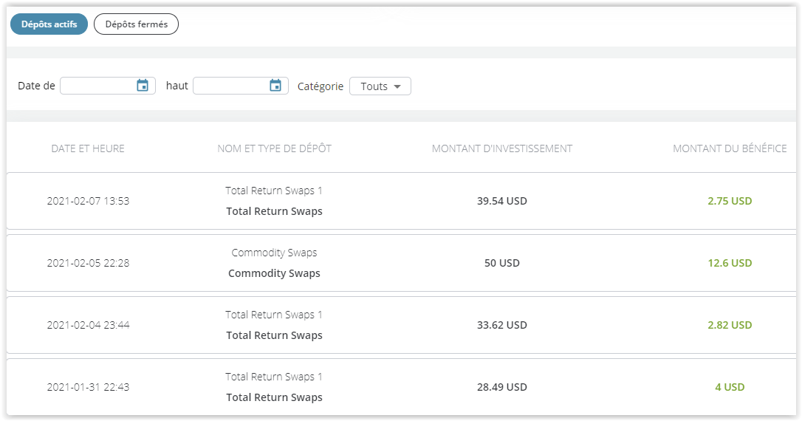The height and width of the screenshot is (421, 802).
Task: Click the 'Montant du bénéfice' column header
Action: [730, 148]
